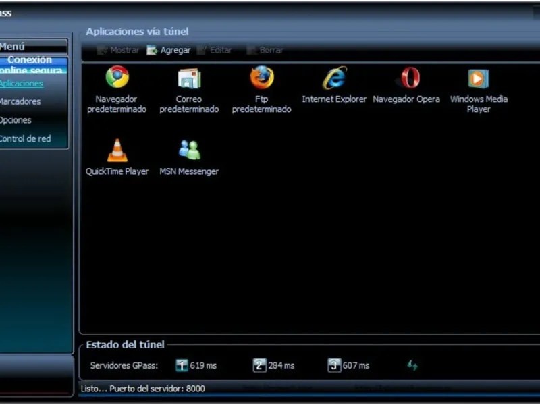Viewport: 540px width, 405px height.
Task: Click the Editar toolbar button
Action: 215,50
